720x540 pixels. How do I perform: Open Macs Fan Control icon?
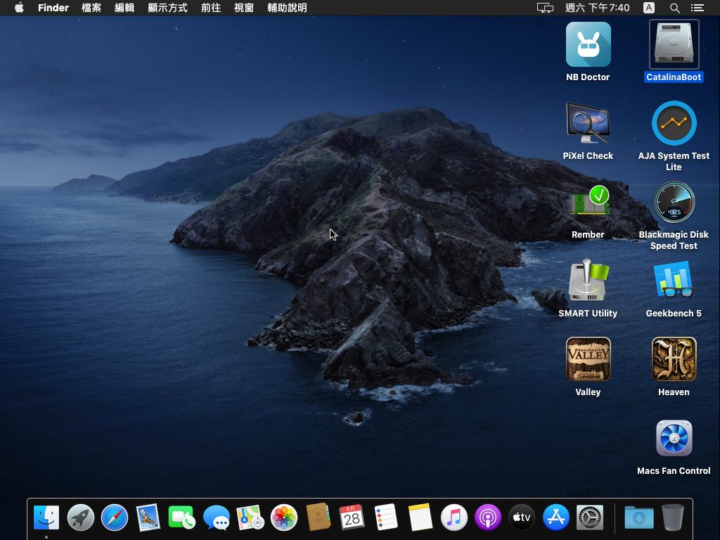pyautogui.click(x=674, y=439)
